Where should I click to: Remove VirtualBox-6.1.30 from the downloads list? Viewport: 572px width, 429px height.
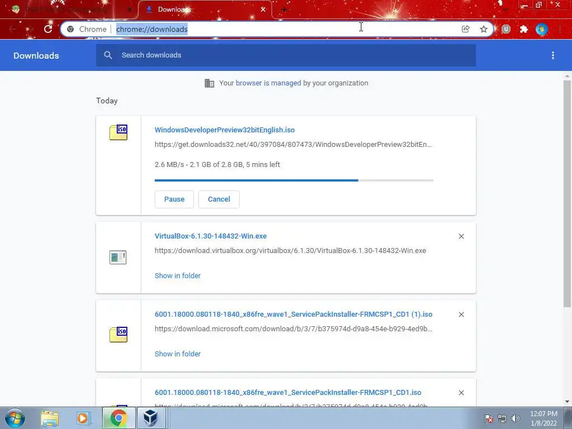[x=461, y=236]
